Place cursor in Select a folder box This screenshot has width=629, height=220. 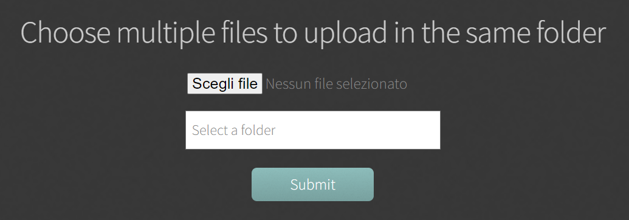(313, 130)
